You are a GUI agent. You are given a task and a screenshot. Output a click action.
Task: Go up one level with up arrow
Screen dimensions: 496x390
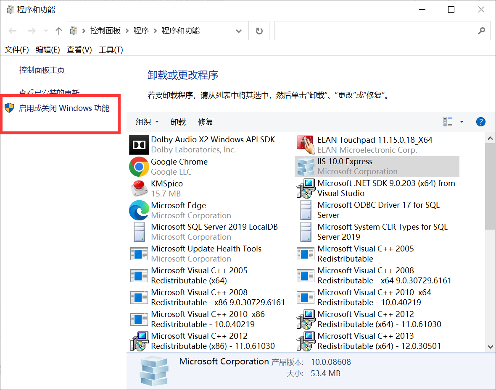[x=58, y=31]
